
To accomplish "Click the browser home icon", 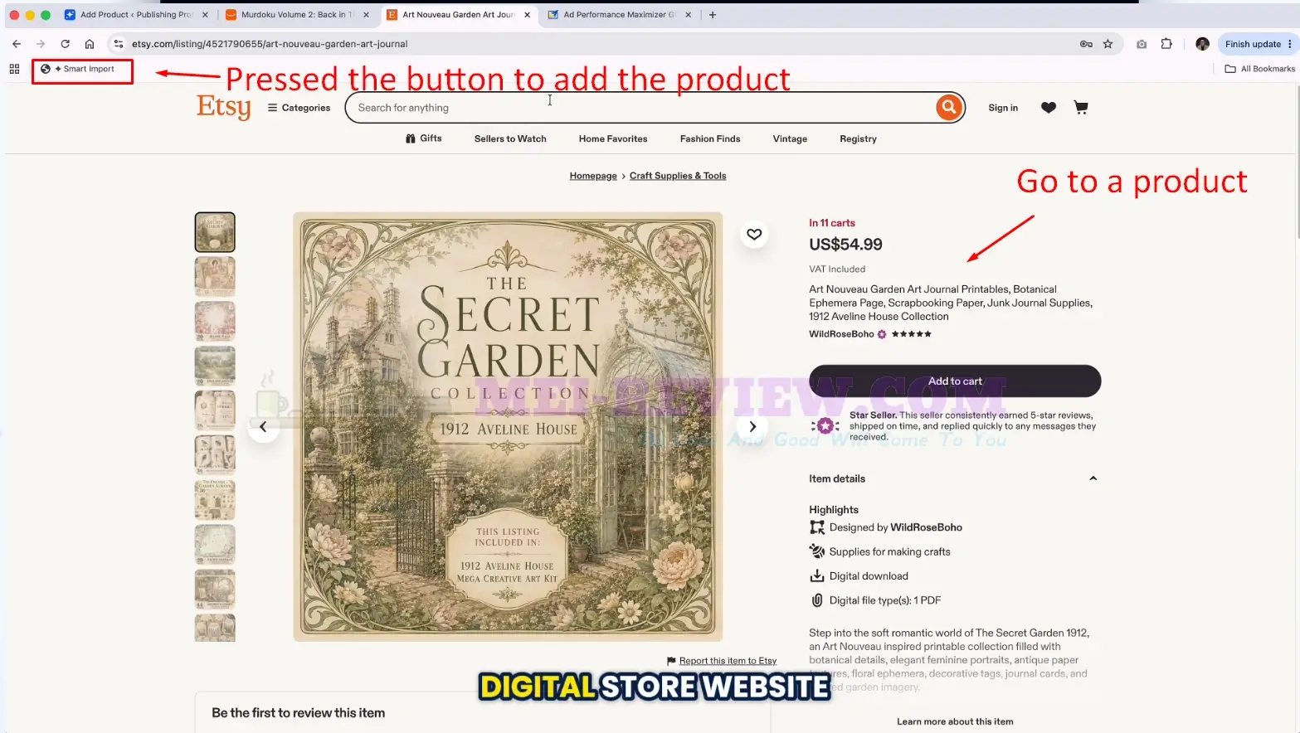I will coord(90,44).
